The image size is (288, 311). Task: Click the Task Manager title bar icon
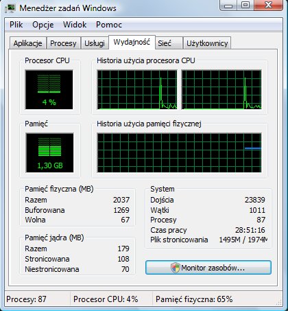tap(10, 8)
